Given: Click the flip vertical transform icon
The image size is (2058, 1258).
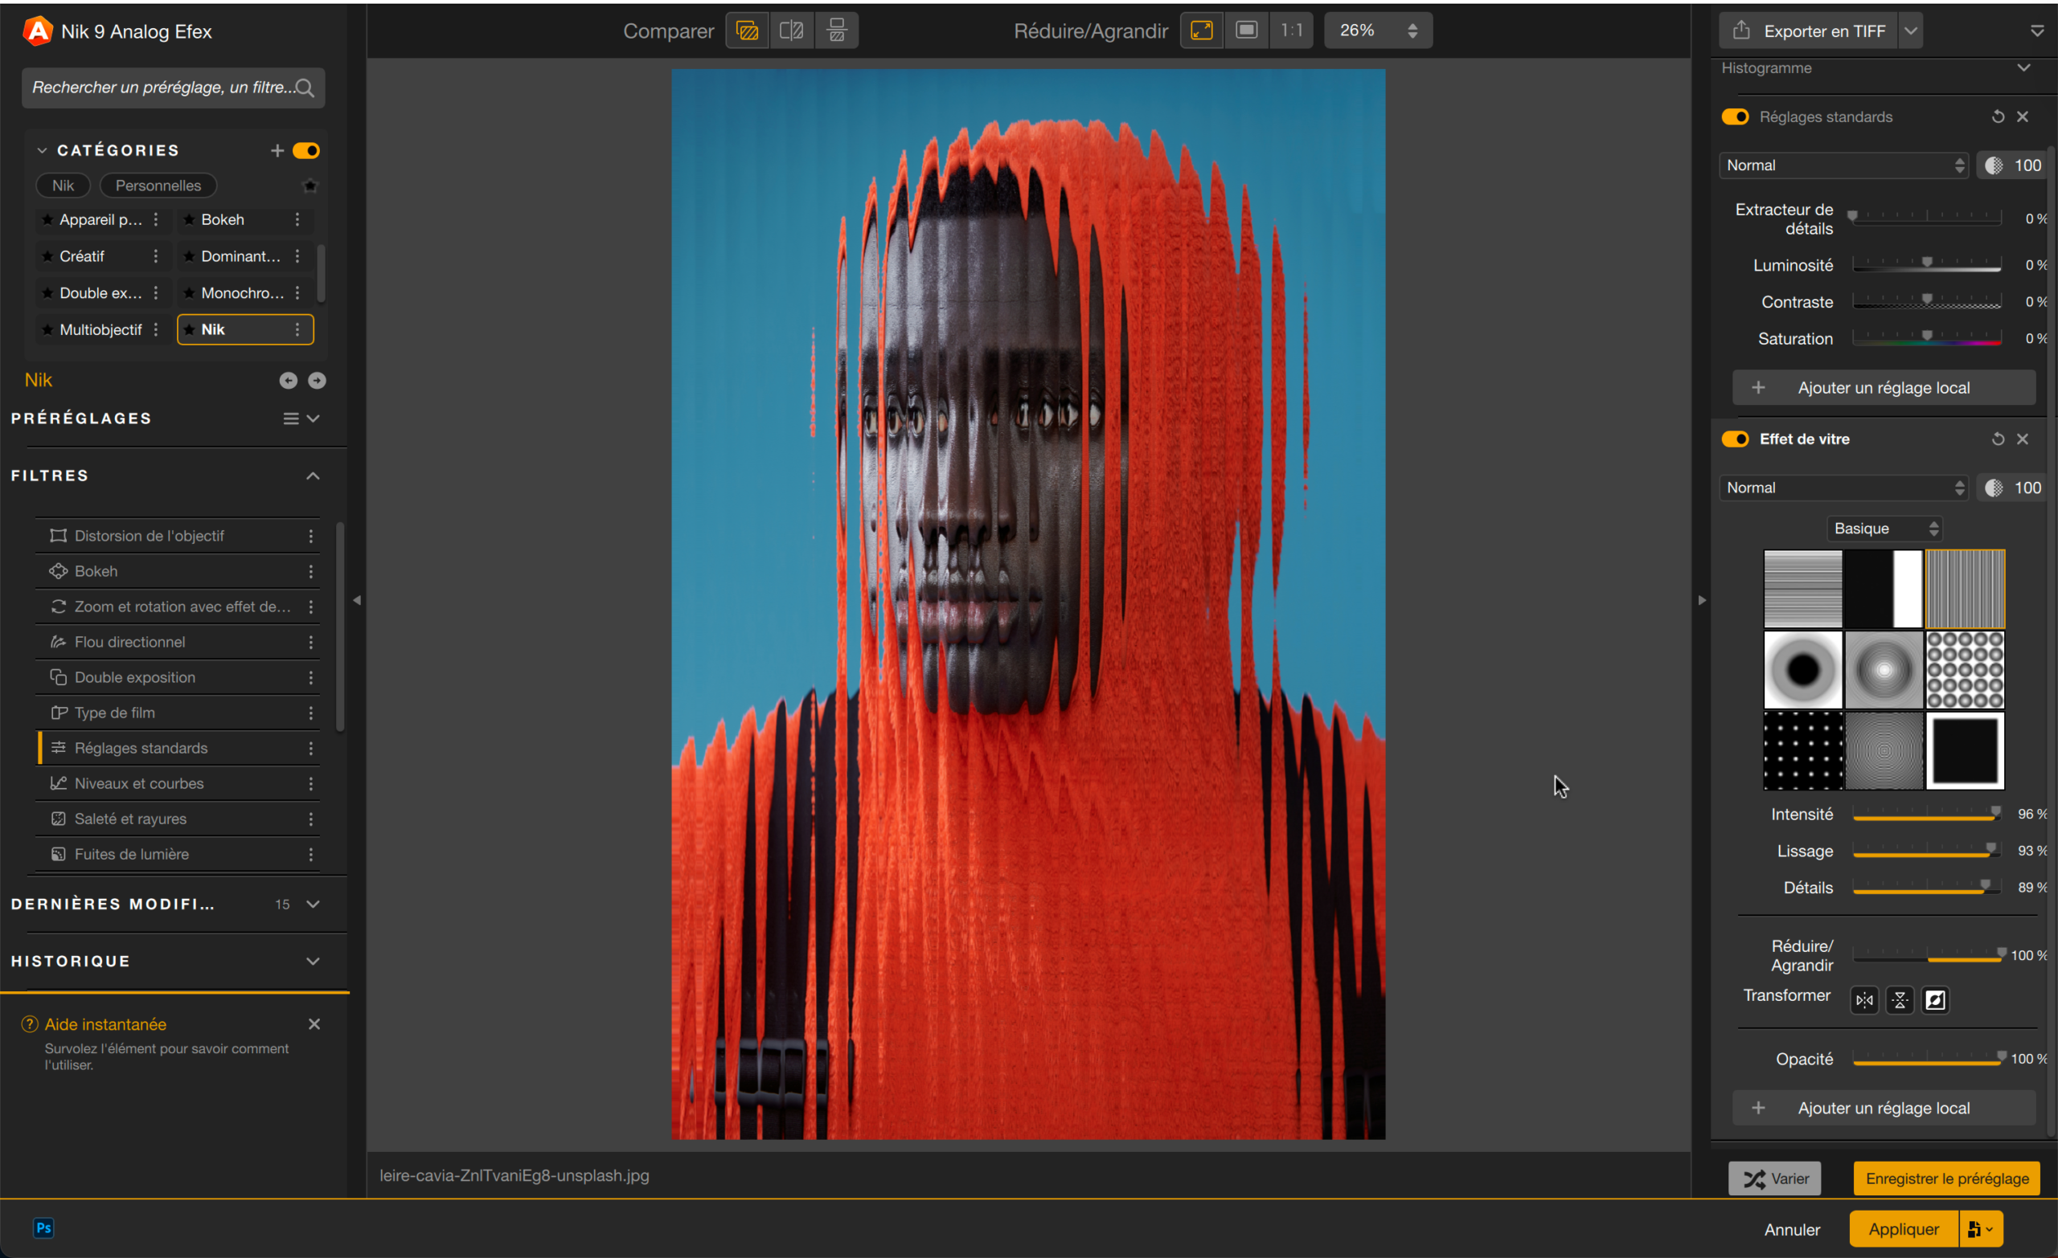Looking at the screenshot, I should click(x=1900, y=999).
